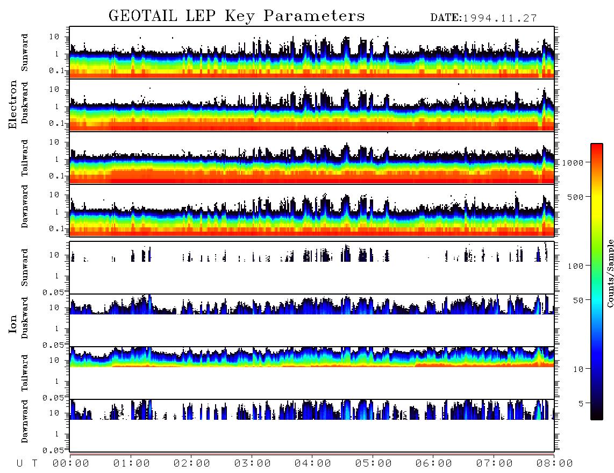Click the 06:00 time tick label
614x473 pixels.
pyautogui.click(x=434, y=463)
